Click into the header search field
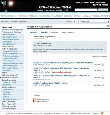The image size is (110, 115). pos(86,10)
